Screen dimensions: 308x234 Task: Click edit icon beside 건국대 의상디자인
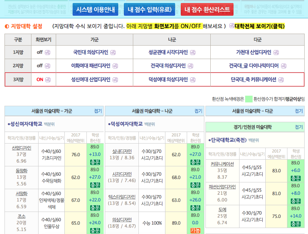190,66
